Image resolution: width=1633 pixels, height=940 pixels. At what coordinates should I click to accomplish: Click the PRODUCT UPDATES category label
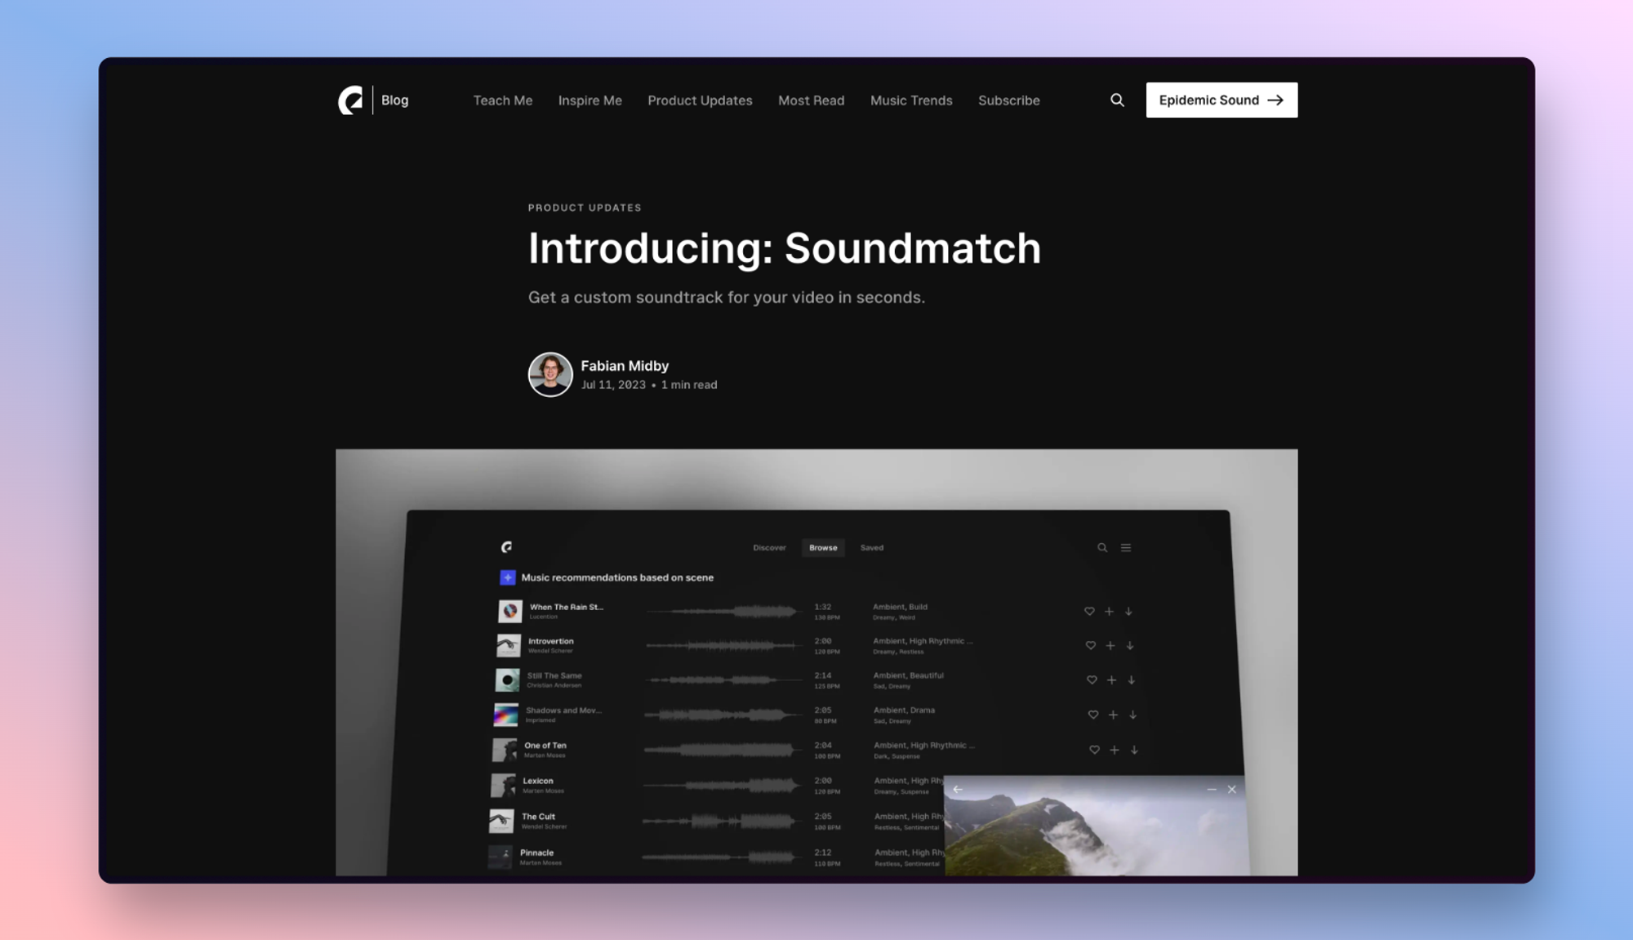click(585, 207)
